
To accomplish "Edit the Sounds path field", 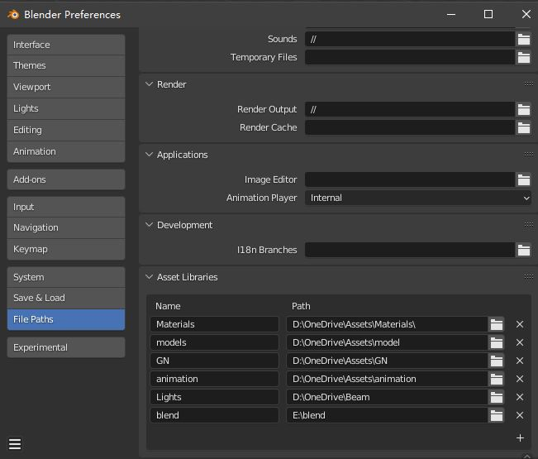I will pyautogui.click(x=410, y=39).
